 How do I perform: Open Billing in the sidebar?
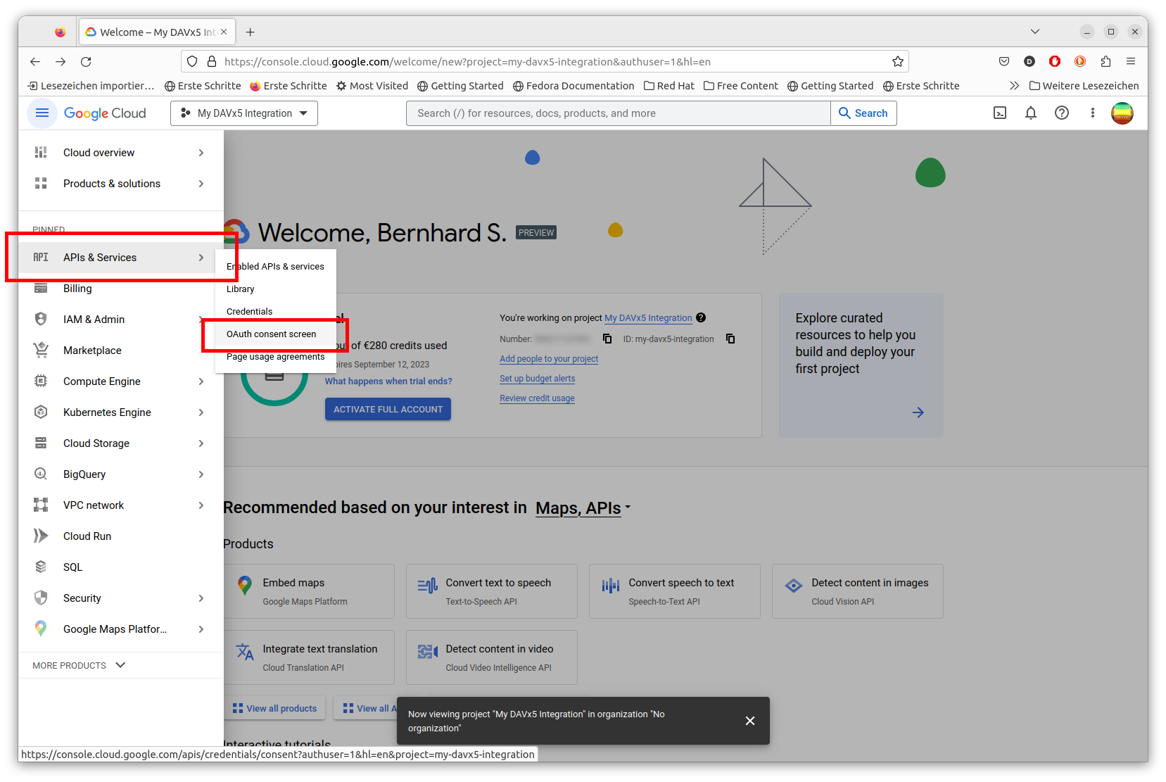coord(121,289)
